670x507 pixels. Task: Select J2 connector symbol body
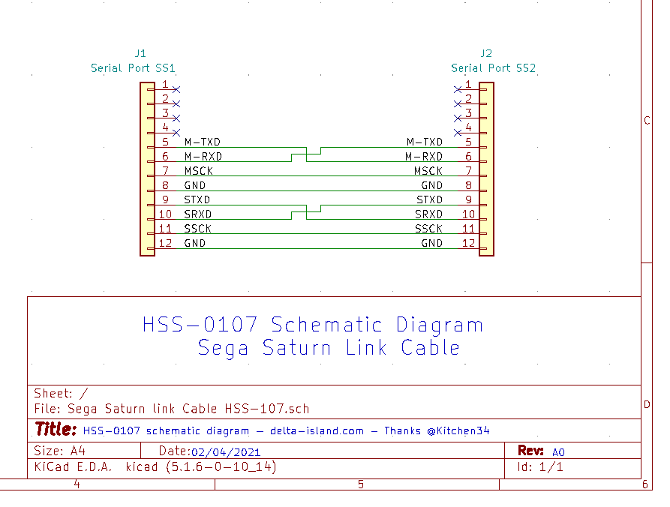pos(486,169)
